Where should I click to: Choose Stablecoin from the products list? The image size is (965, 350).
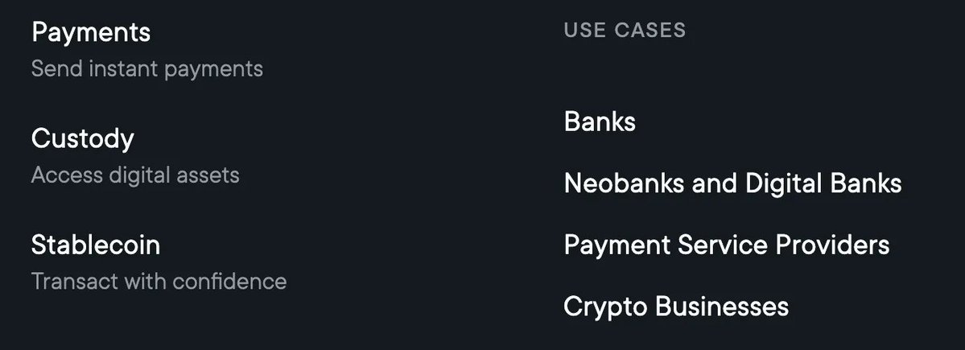tap(96, 245)
